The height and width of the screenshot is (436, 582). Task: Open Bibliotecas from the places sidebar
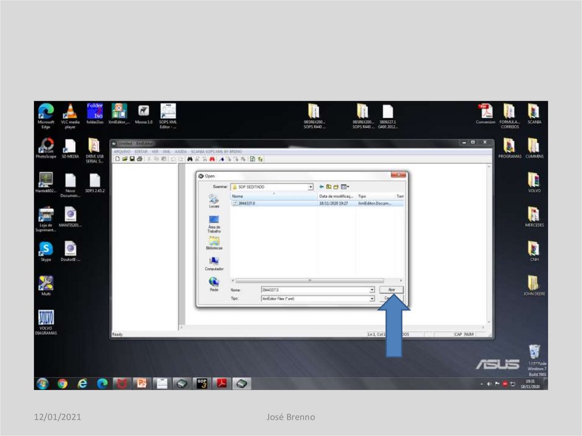pos(214,243)
